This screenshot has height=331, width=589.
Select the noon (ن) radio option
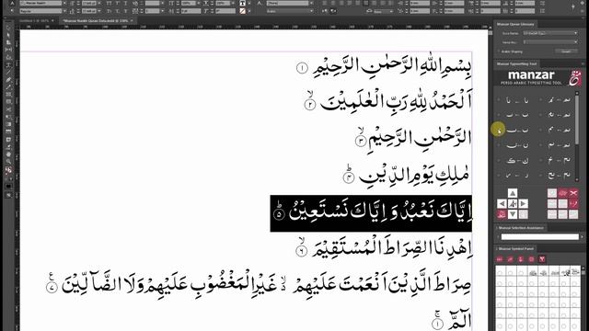[499, 145]
